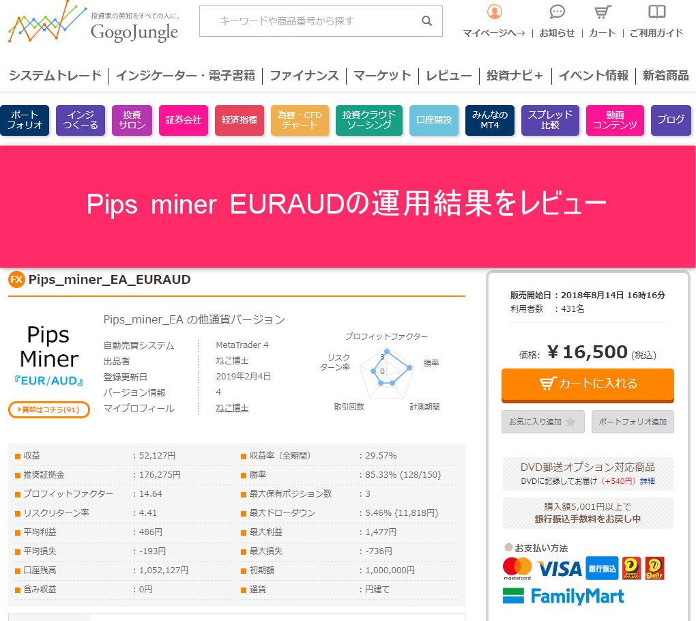Open ねこ博士 profile link
Image resolution: width=696 pixels, height=621 pixels.
click(232, 408)
